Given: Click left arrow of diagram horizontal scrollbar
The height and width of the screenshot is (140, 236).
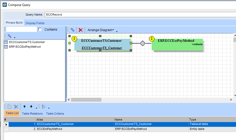Looking at the screenshot, I should [x=69, y=100].
